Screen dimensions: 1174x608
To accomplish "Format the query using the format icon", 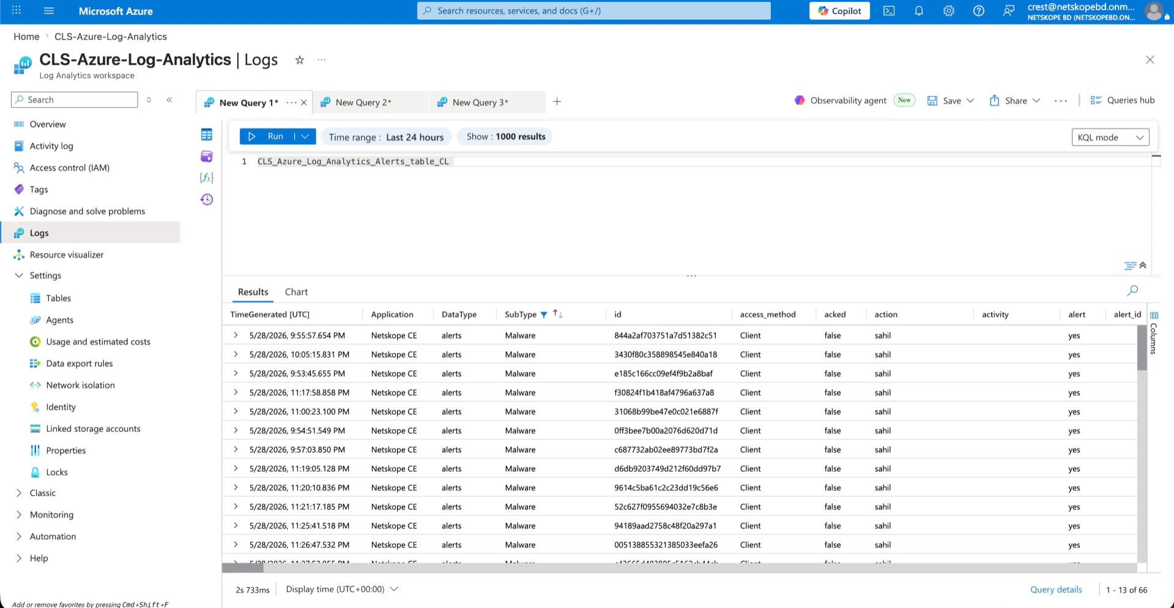I will coord(1130,265).
